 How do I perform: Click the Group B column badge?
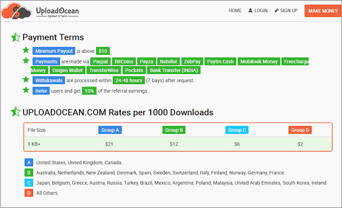(x=174, y=130)
